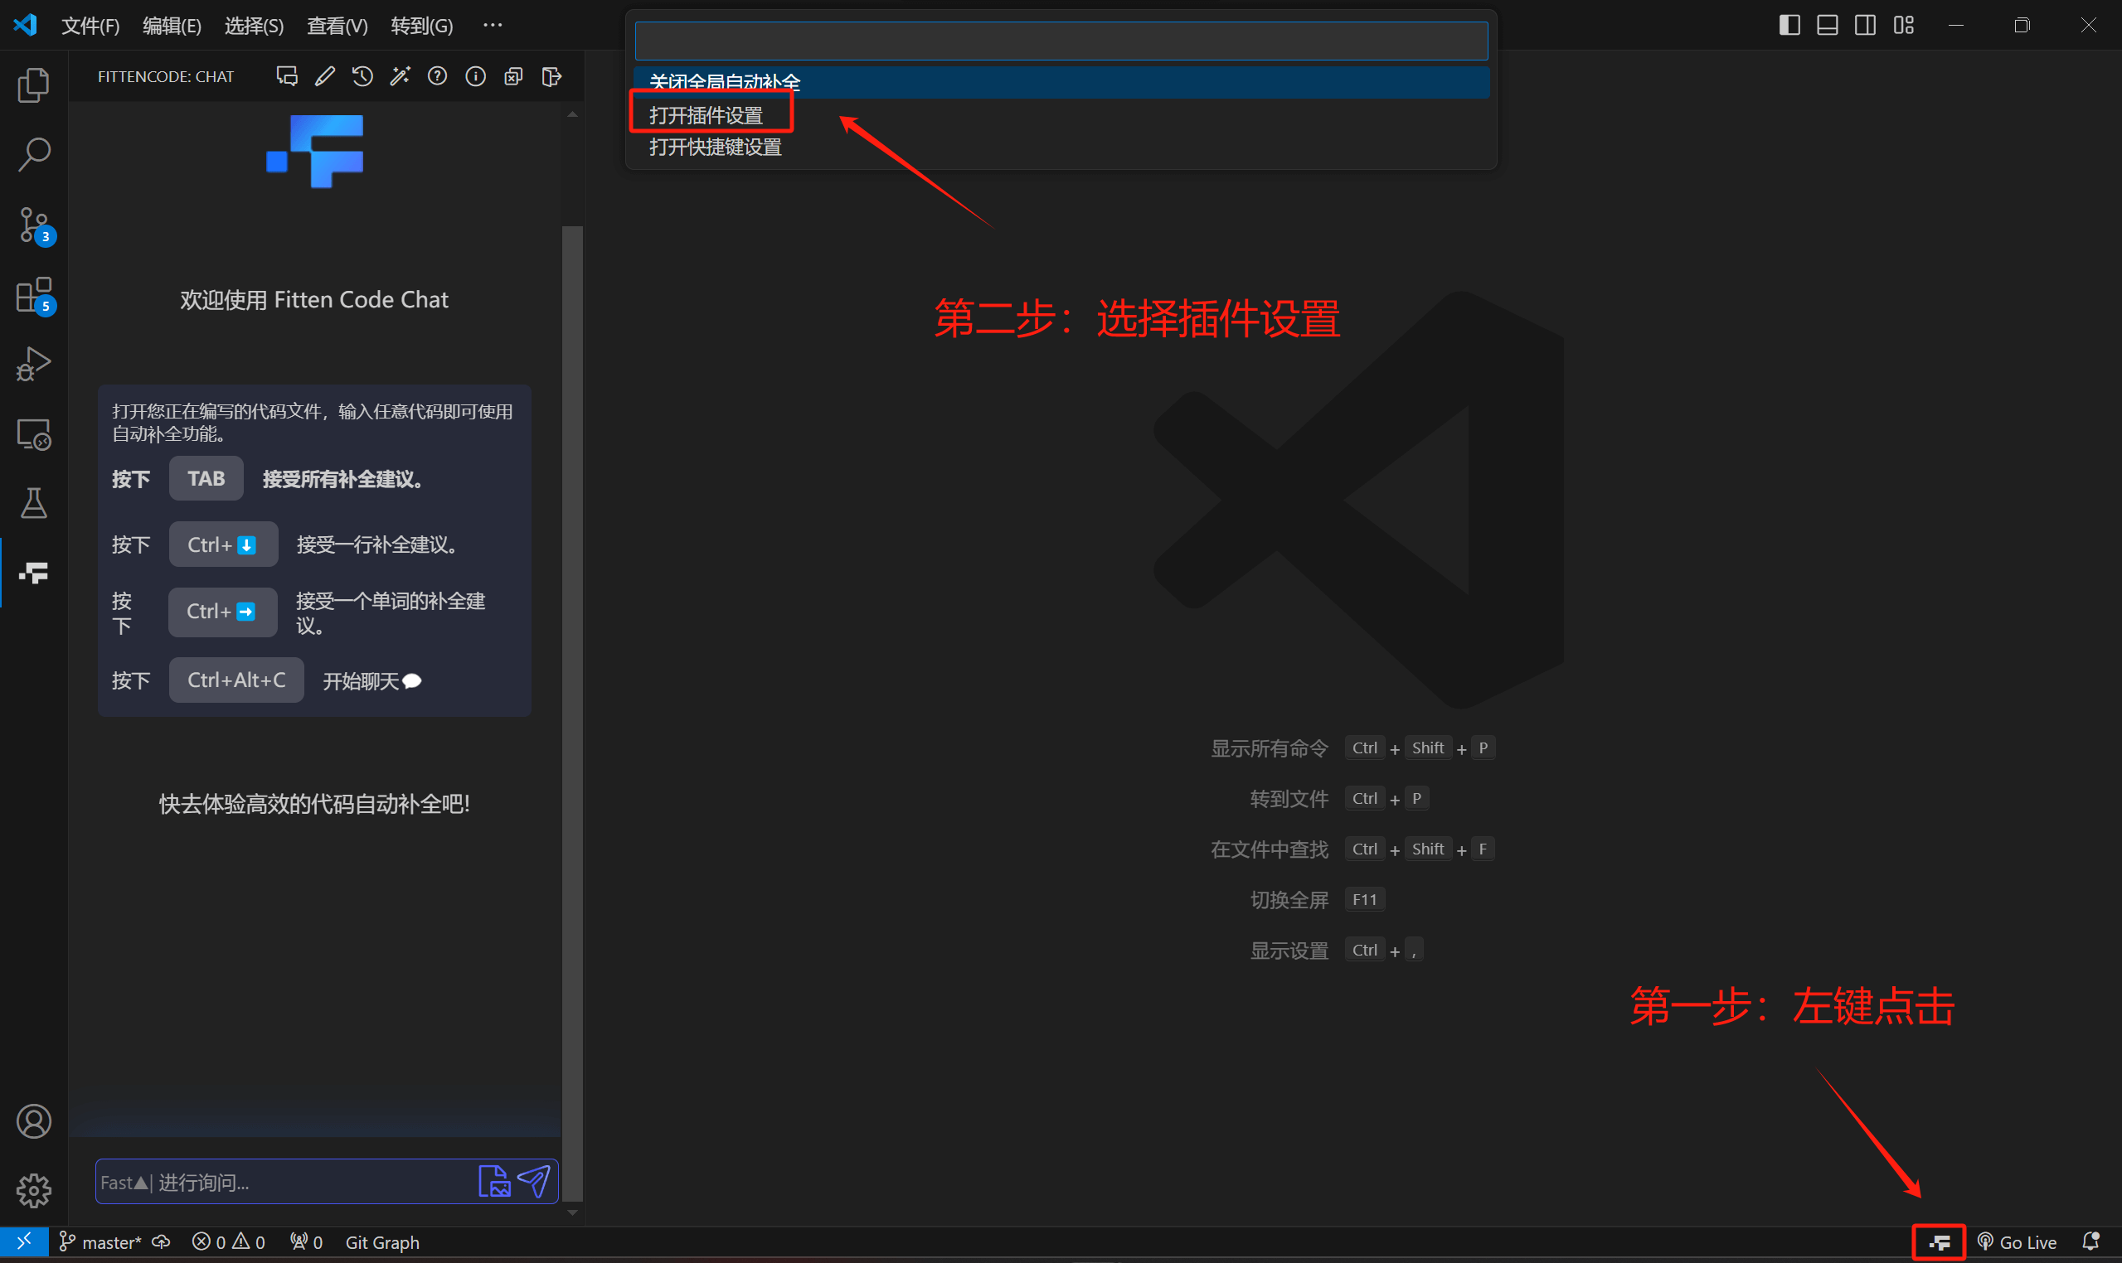Click the chat history clock icon
Image resolution: width=2122 pixels, height=1263 pixels.
(x=362, y=76)
